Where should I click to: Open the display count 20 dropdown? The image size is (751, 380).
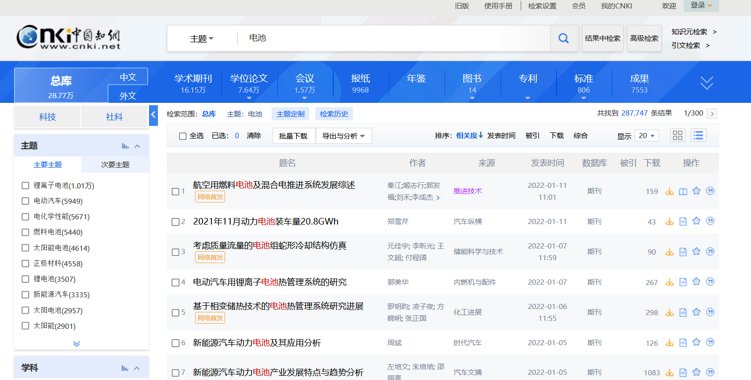647,136
